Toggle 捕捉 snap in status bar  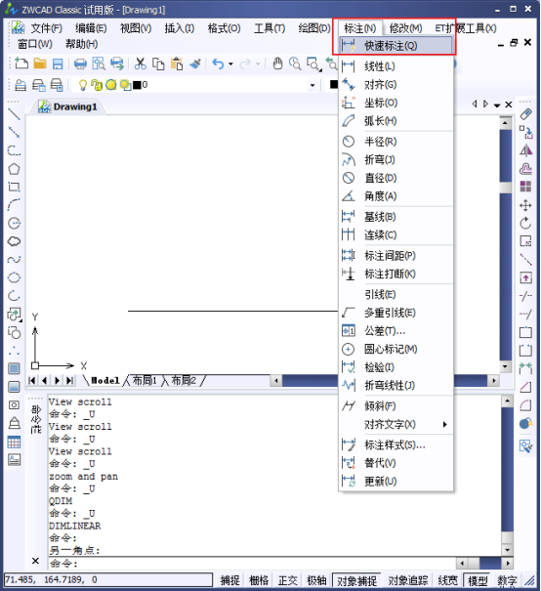229,580
